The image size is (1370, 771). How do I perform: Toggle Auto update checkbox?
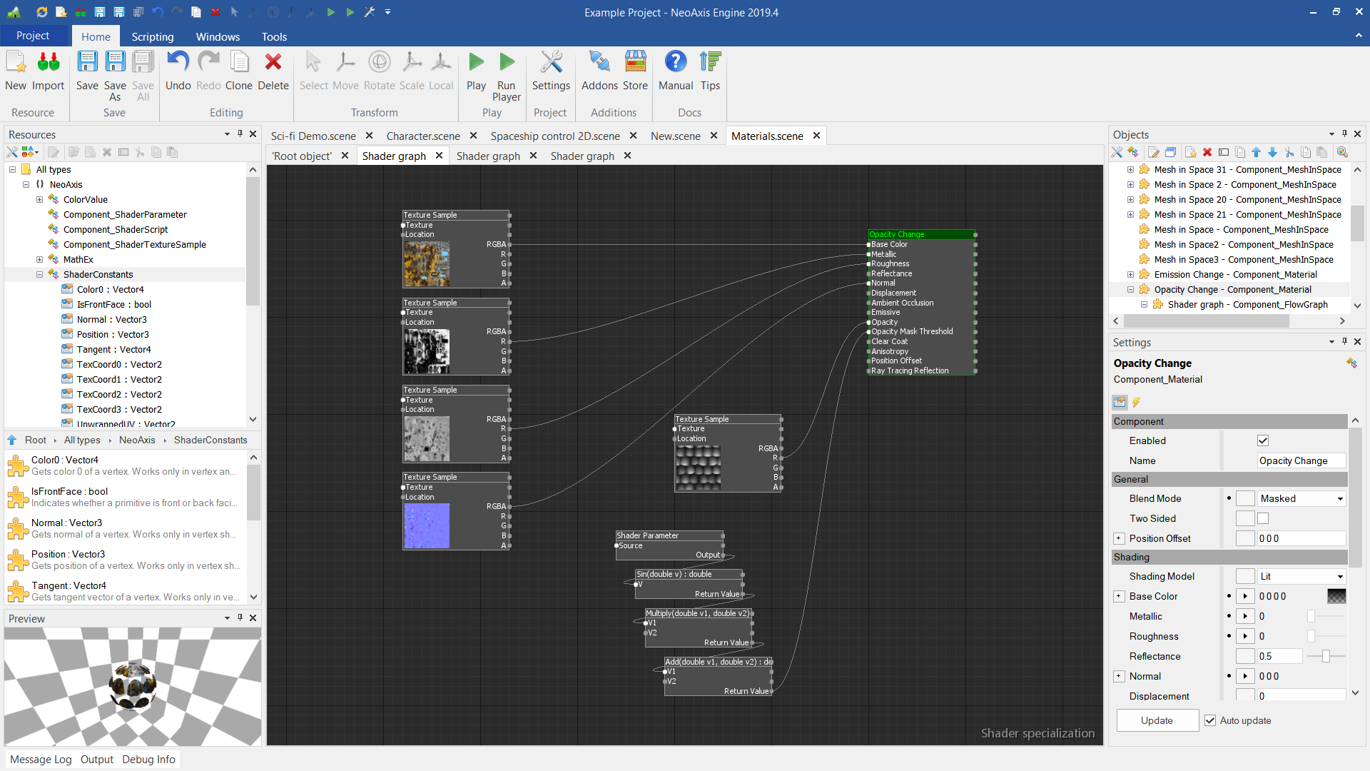[1210, 720]
